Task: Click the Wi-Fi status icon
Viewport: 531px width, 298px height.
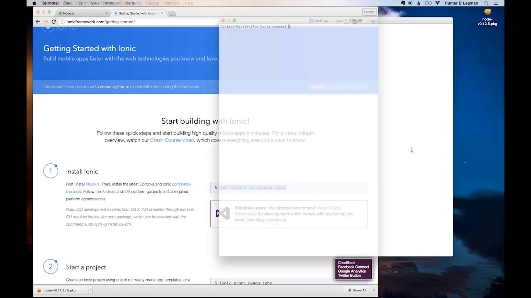Action: [437, 3]
